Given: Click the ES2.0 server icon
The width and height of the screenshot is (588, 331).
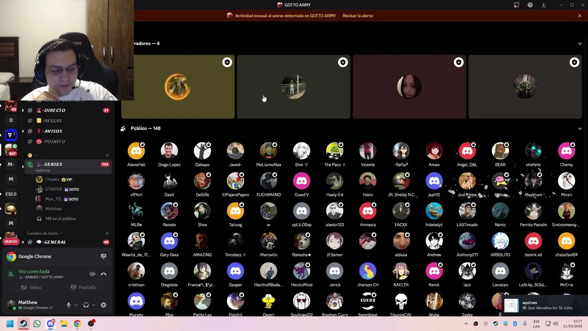Looking at the screenshot, I should [11, 194].
